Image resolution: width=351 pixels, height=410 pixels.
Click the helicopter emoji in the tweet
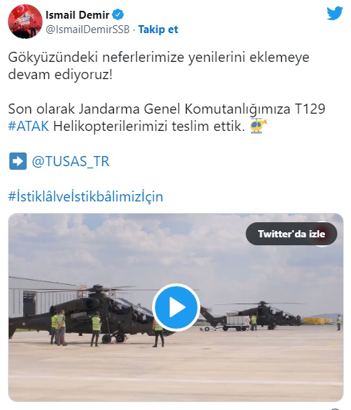[258, 126]
